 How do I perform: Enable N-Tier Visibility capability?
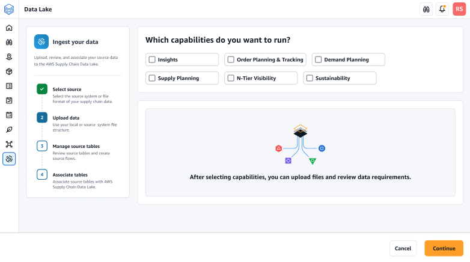(x=231, y=78)
